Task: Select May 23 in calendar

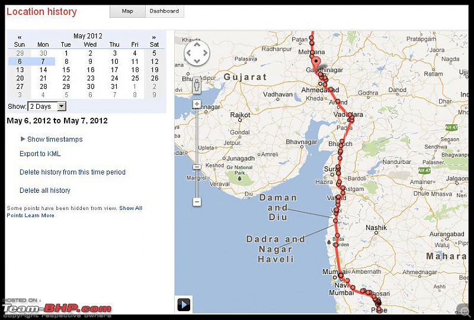Action: point(91,78)
